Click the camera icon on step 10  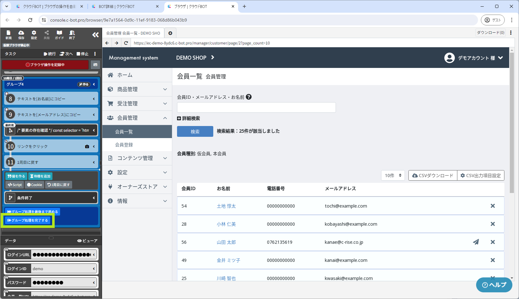[x=87, y=146]
